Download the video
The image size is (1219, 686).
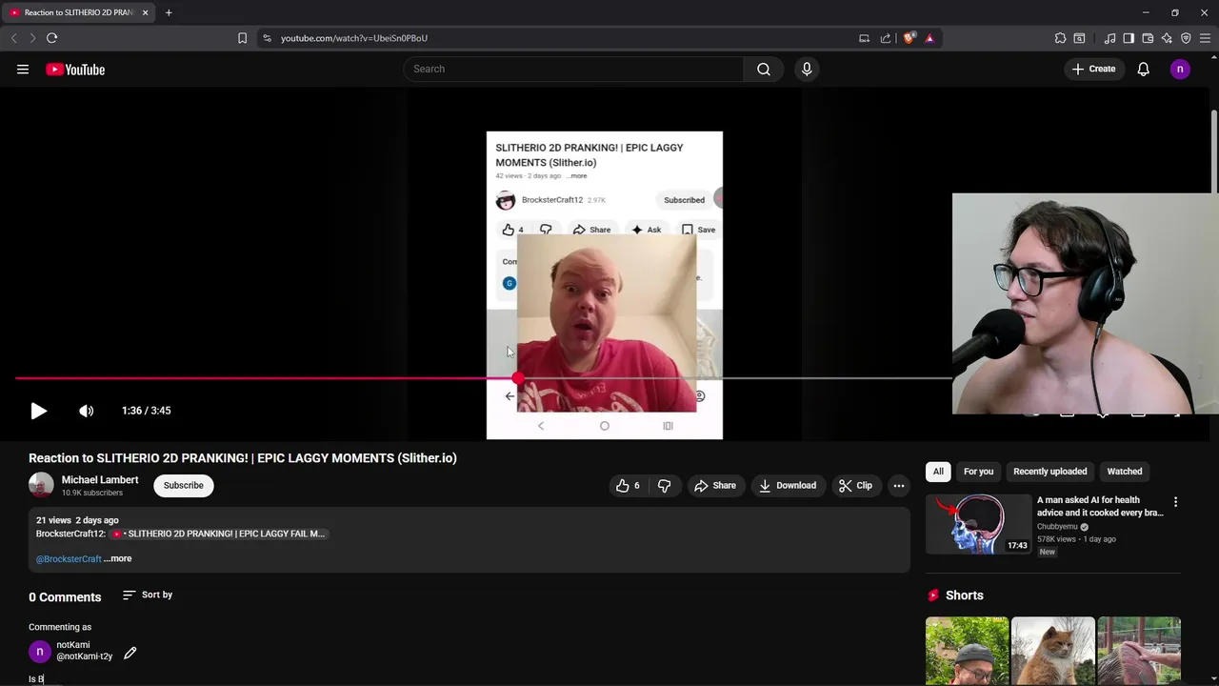(x=788, y=486)
